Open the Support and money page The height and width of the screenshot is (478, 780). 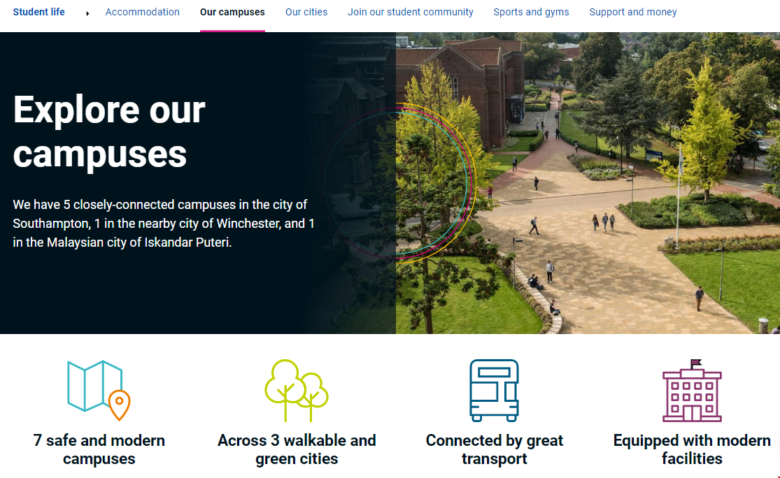(x=633, y=12)
